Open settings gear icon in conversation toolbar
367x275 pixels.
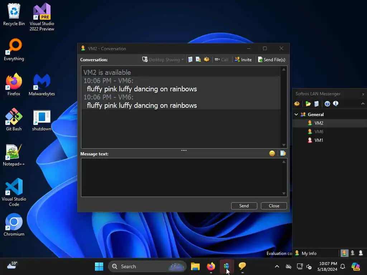[206, 59]
